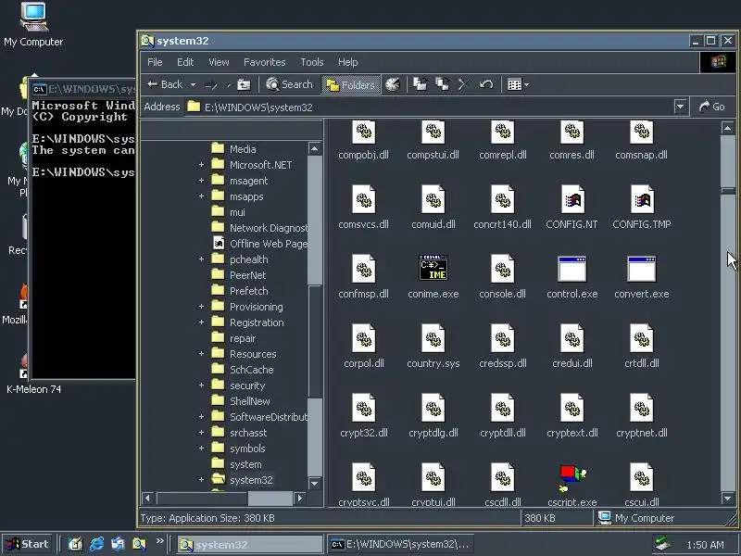The image size is (741, 556).
Task: Switch to command prompt taskbar button
Action: pos(399,544)
